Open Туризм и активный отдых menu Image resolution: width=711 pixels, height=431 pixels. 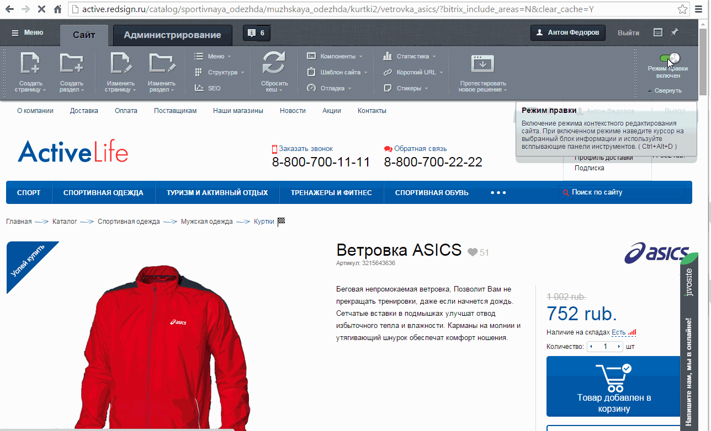[217, 193]
